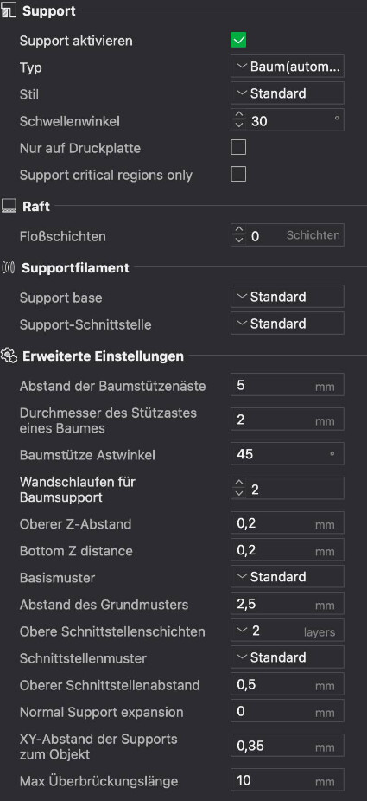This screenshot has width=367, height=801.
Task: Enable Nur auf Druckplatte checkbox
Action: click(x=238, y=148)
